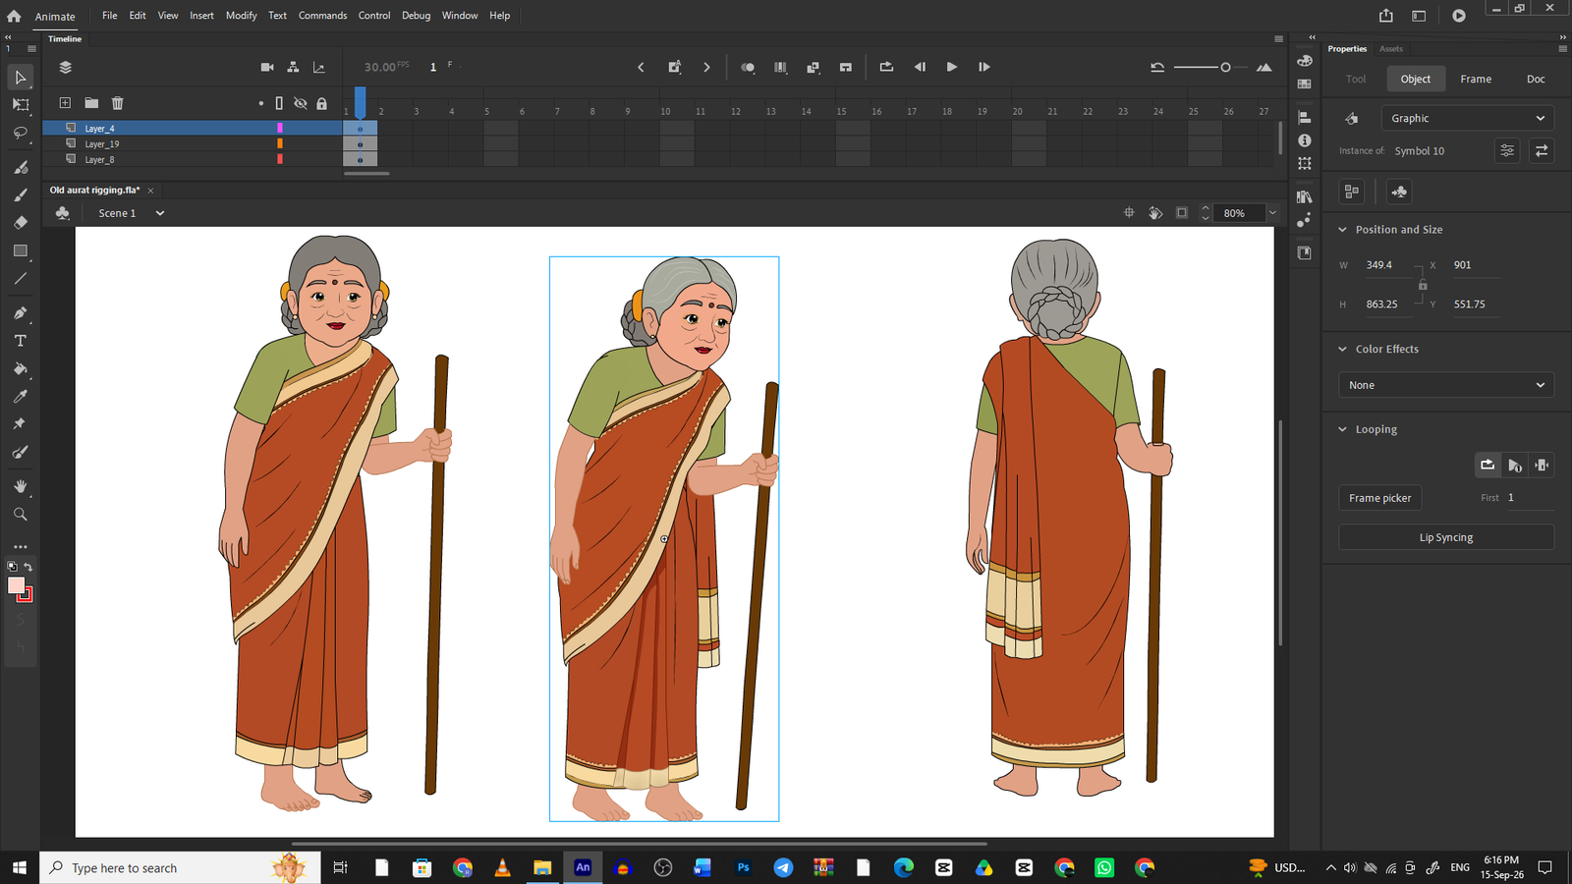The width and height of the screenshot is (1572, 884).
Task: Select the Lasso tool
Action: pyautogui.click(x=21, y=133)
